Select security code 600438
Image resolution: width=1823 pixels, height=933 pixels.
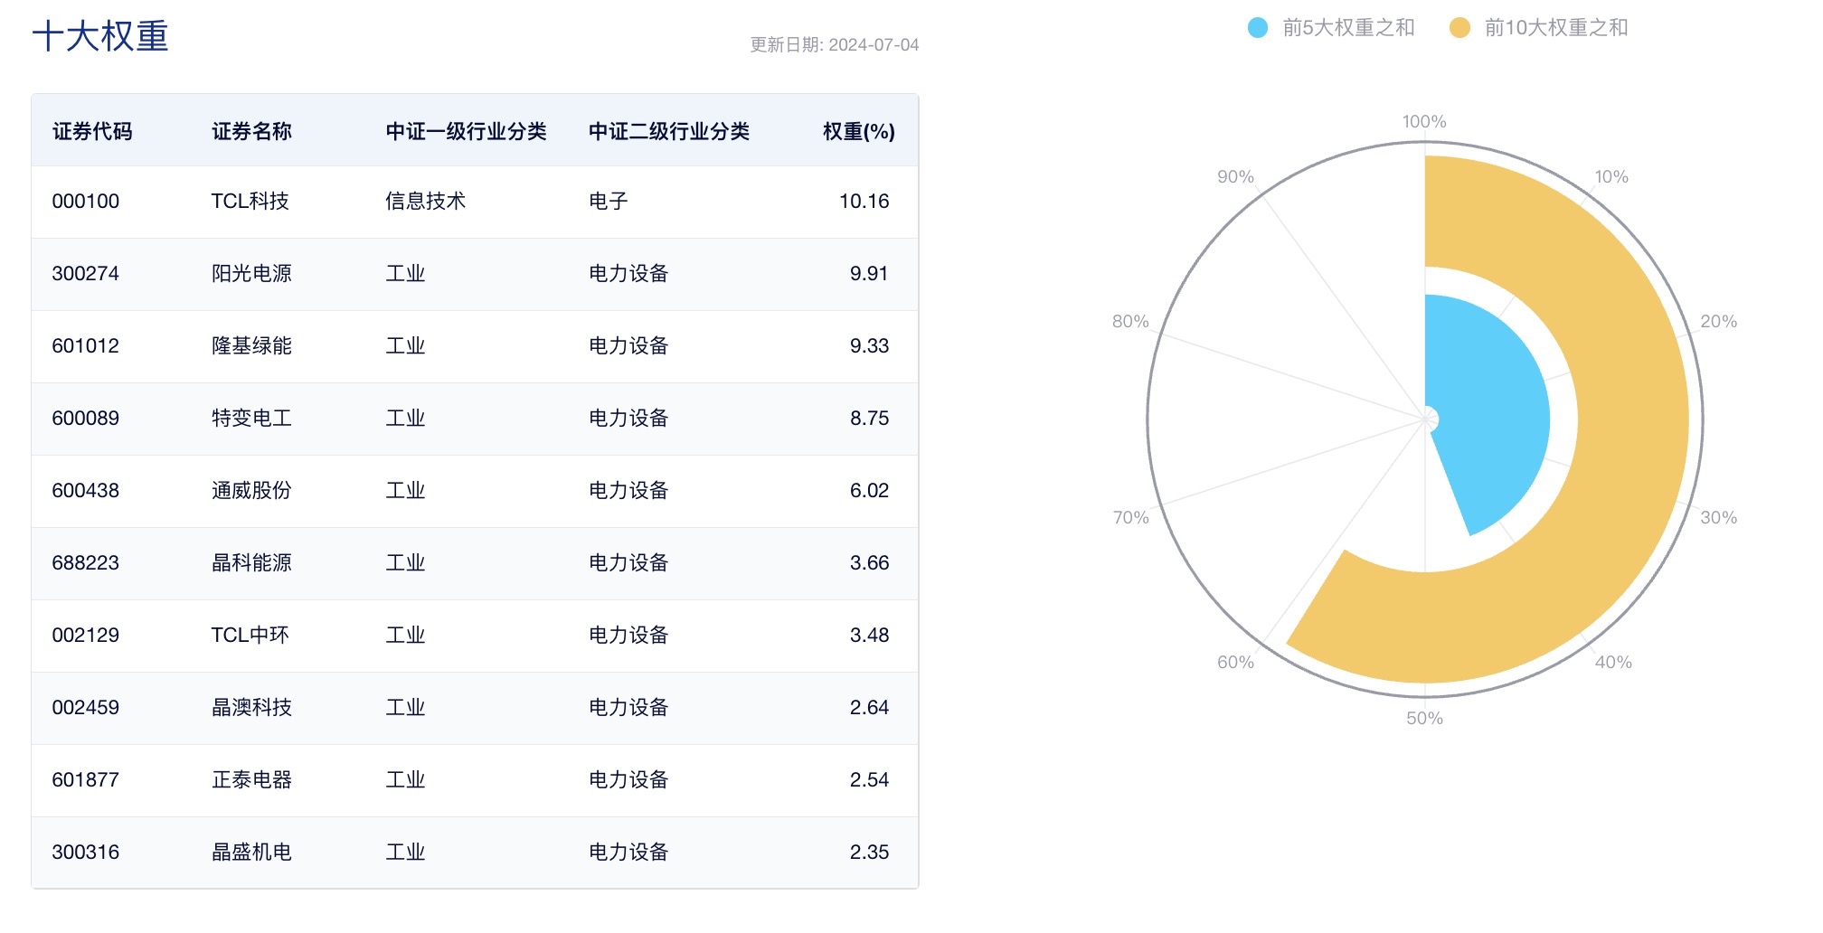click(86, 490)
